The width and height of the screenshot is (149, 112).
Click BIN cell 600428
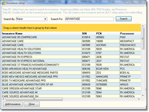[89, 85]
